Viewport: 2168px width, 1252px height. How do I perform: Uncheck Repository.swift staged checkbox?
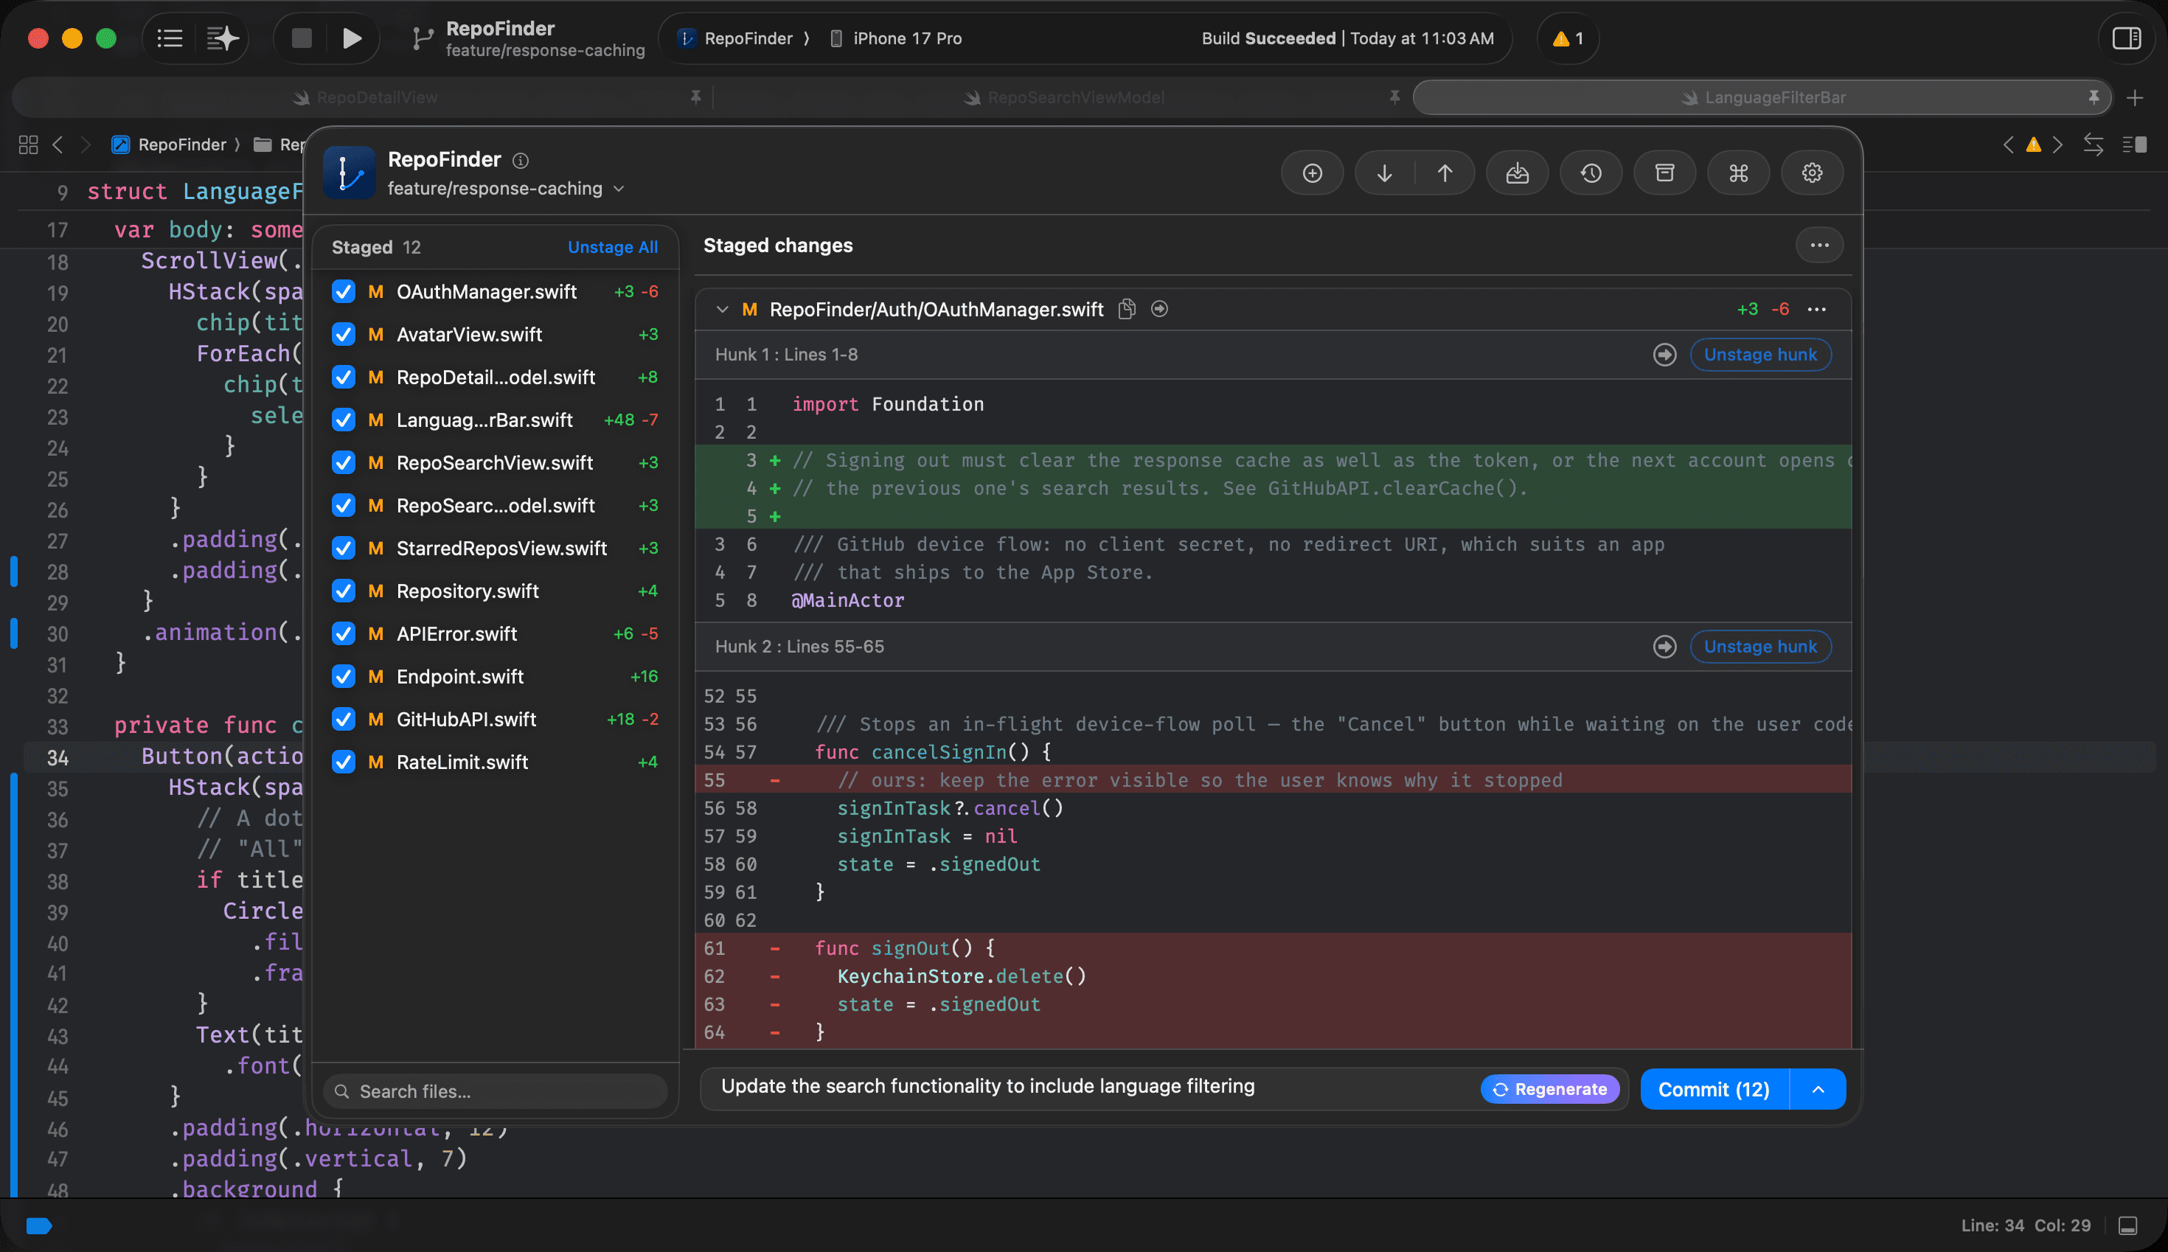tap(343, 591)
